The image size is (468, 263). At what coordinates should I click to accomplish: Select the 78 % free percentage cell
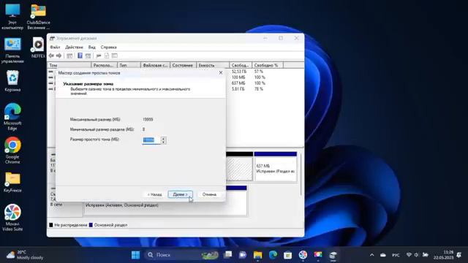pyautogui.click(x=258, y=89)
